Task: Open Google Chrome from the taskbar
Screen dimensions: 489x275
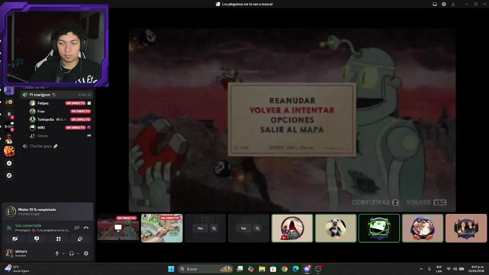Action: click(x=284, y=269)
